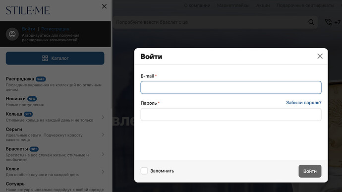Click the Колье category title
The image size is (342, 192).
click(x=12, y=169)
